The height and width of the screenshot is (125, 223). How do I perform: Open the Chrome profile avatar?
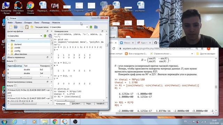click(208, 49)
